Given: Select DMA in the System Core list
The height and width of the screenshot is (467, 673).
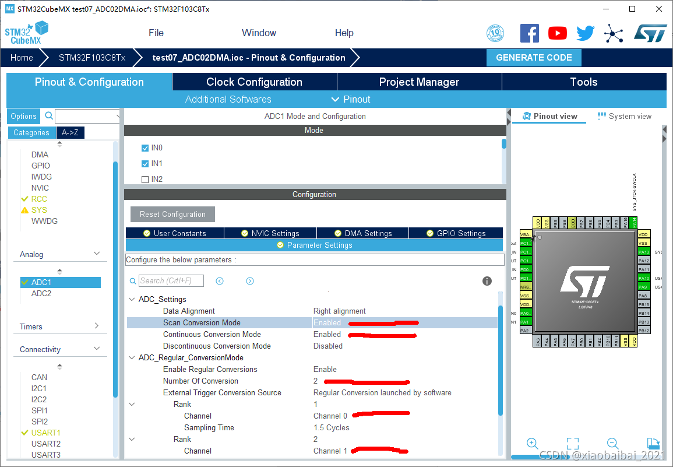Looking at the screenshot, I should tap(40, 155).
